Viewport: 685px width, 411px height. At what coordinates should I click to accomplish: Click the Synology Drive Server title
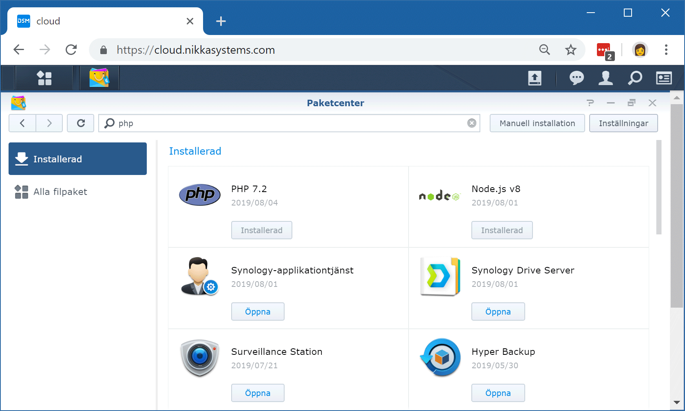coord(523,270)
